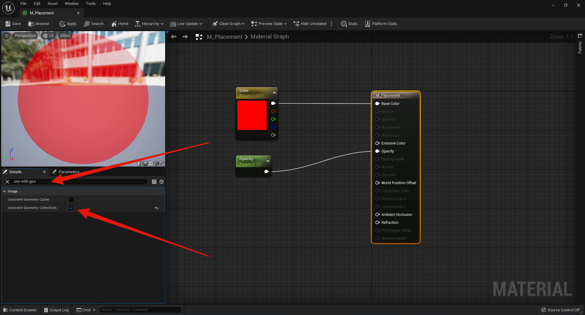This screenshot has width=585, height=315.
Task: Open the Tools menu
Action: click(x=90, y=4)
